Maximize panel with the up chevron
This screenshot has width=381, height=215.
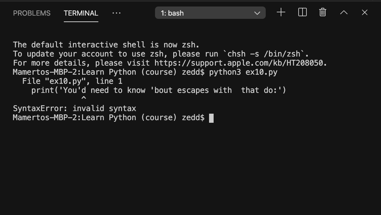pos(344,12)
